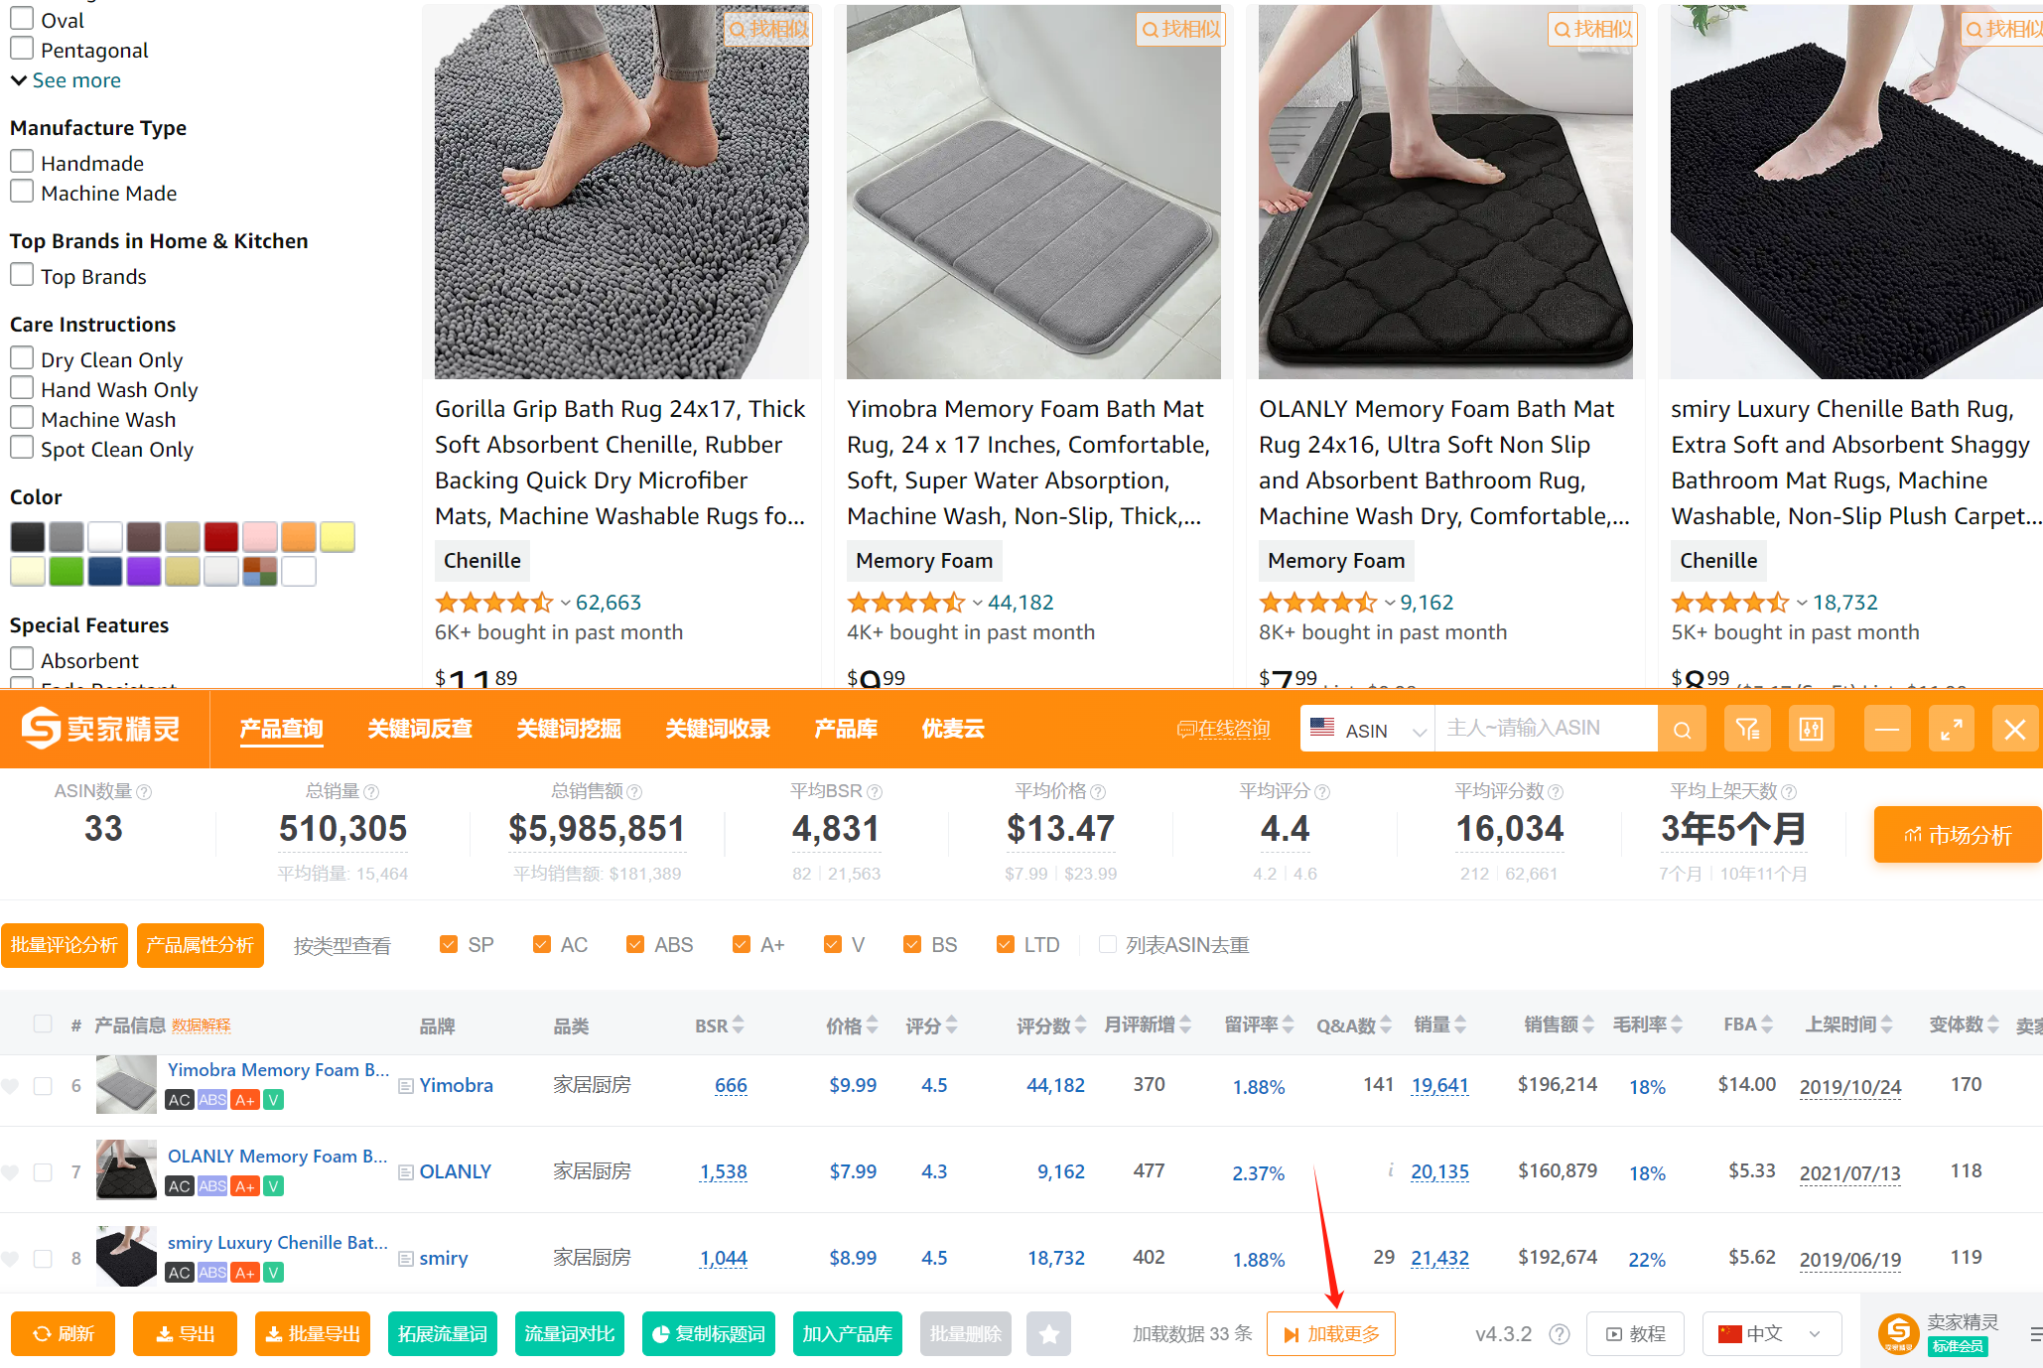The height and width of the screenshot is (1368, 2043).
Task: Click the expand fullscreen arrows icon
Action: click(x=1951, y=730)
